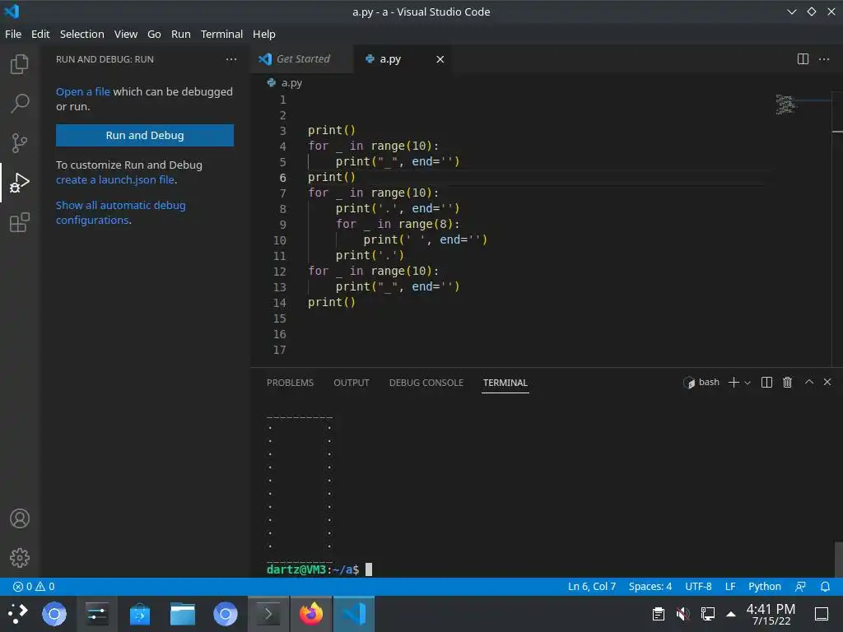Open the Search view icon
The height and width of the screenshot is (632, 843).
(x=20, y=103)
